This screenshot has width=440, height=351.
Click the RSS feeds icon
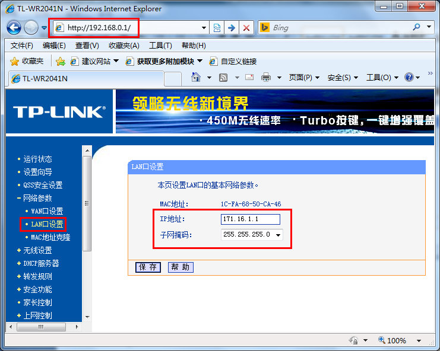pyautogui.click(x=223, y=77)
